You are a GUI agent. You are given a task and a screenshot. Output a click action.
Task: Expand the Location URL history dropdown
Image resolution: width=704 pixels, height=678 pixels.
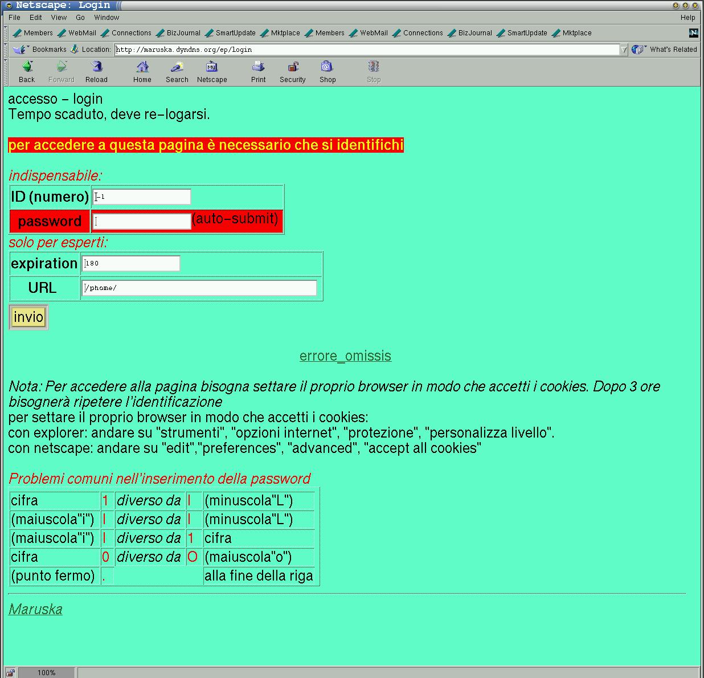(624, 50)
